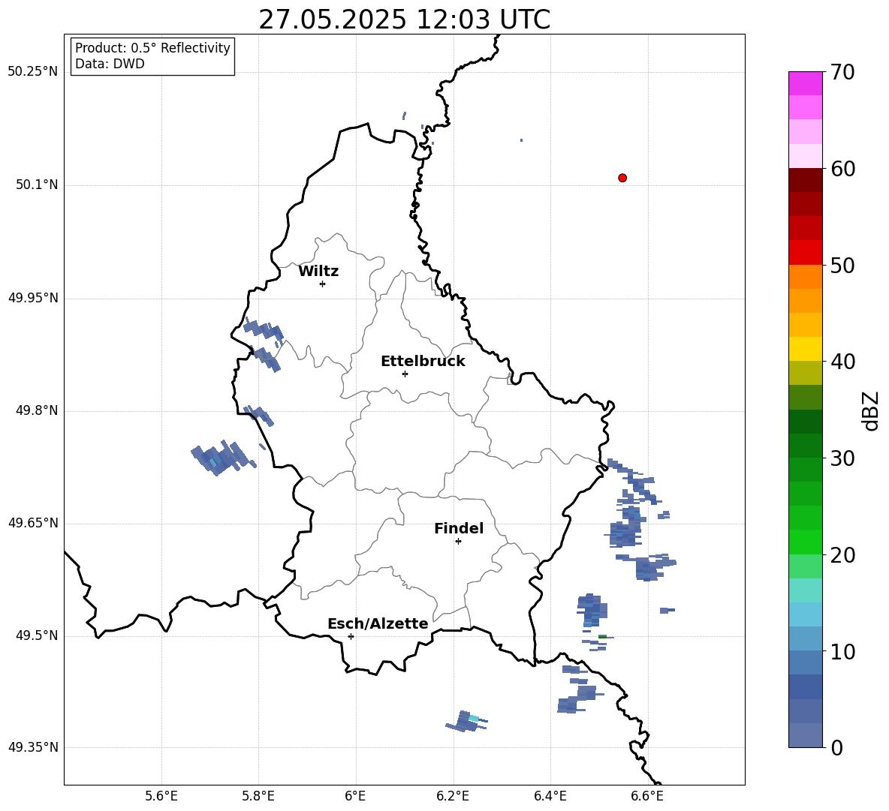
Task: Click the small green pixel echo near 49.5°N, 6.5°E
Action: (x=603, y=637)
